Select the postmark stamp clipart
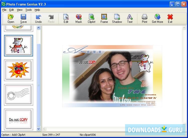188x138 pixels. click(19, 95)
